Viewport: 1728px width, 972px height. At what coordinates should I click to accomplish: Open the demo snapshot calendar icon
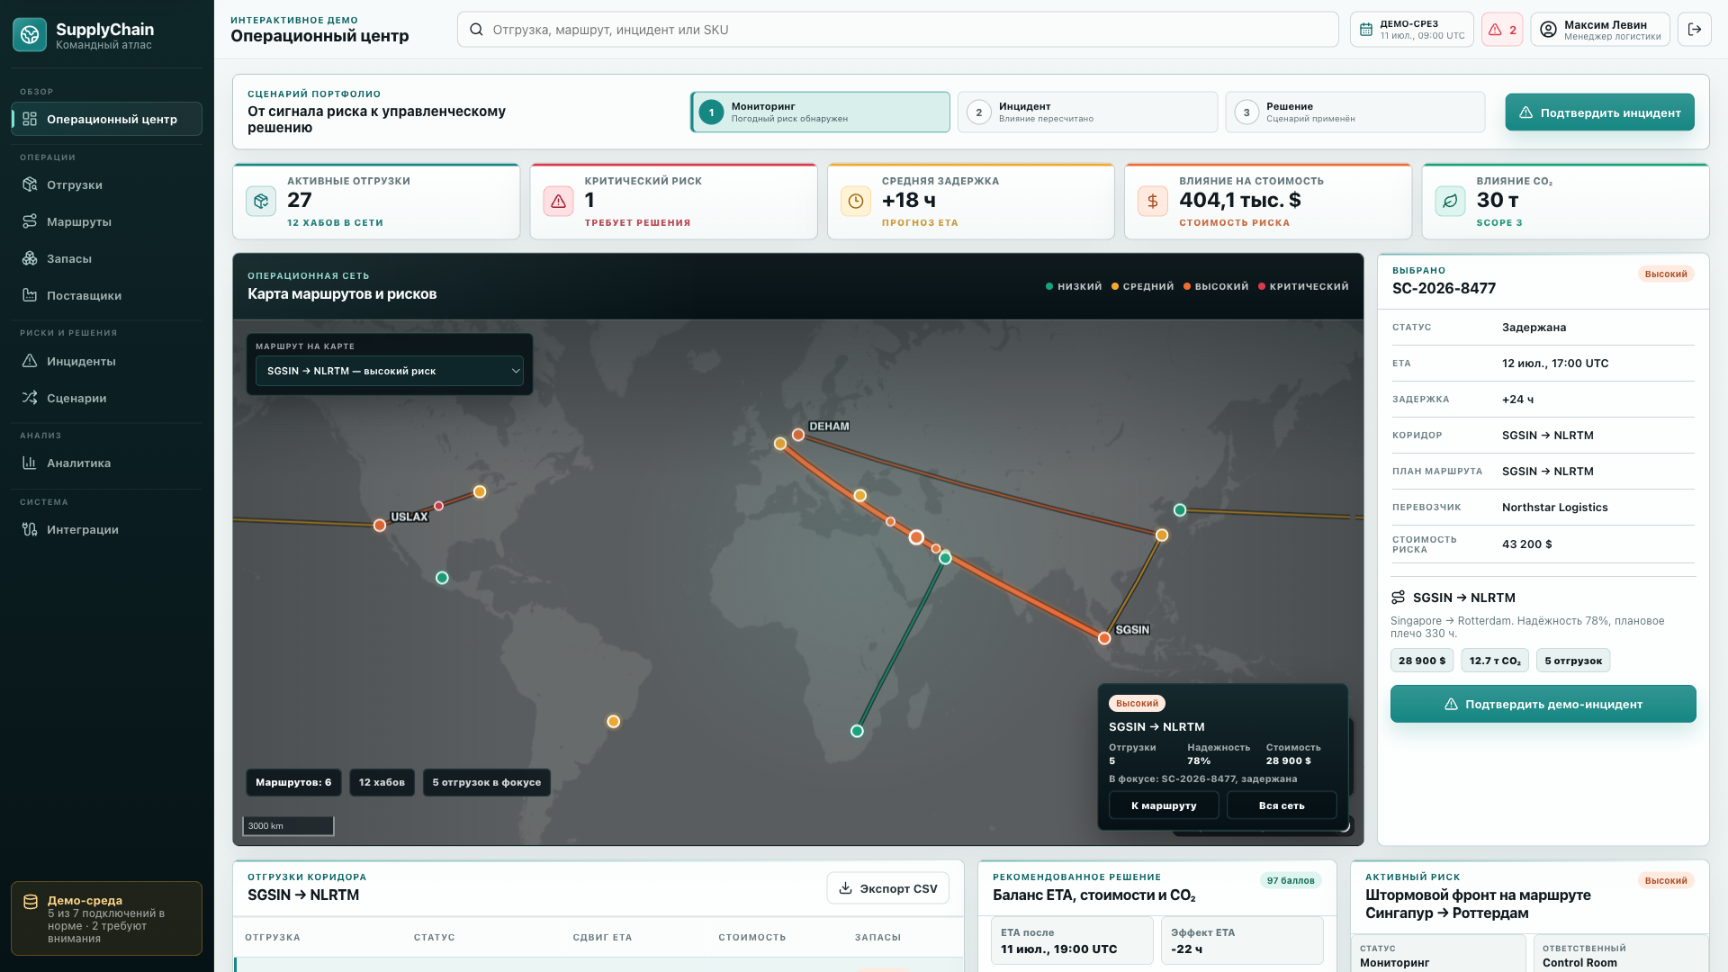(x=1366, y=30)
